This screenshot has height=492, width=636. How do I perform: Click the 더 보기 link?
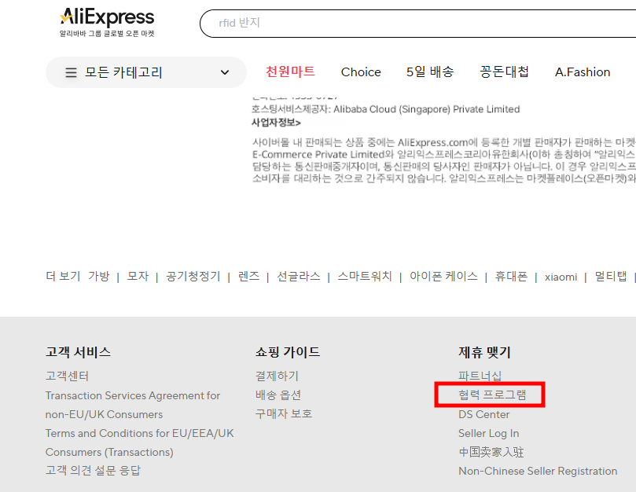(62, 277)
